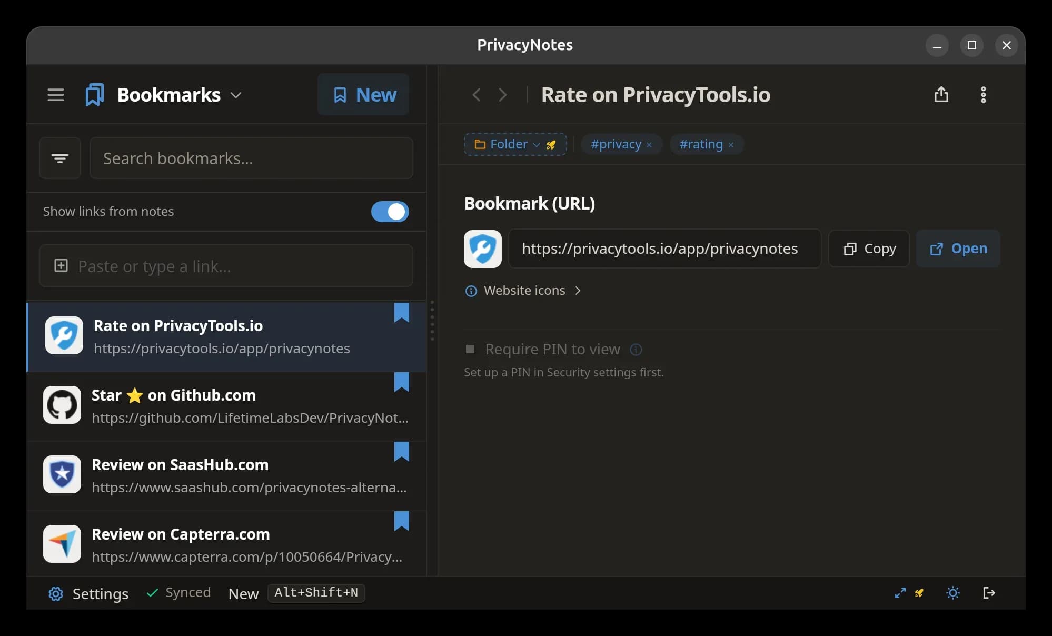This screenshot has width=1052, height=636.
Task: Remove the #privacy tag
Action: (x=649, y=145)
